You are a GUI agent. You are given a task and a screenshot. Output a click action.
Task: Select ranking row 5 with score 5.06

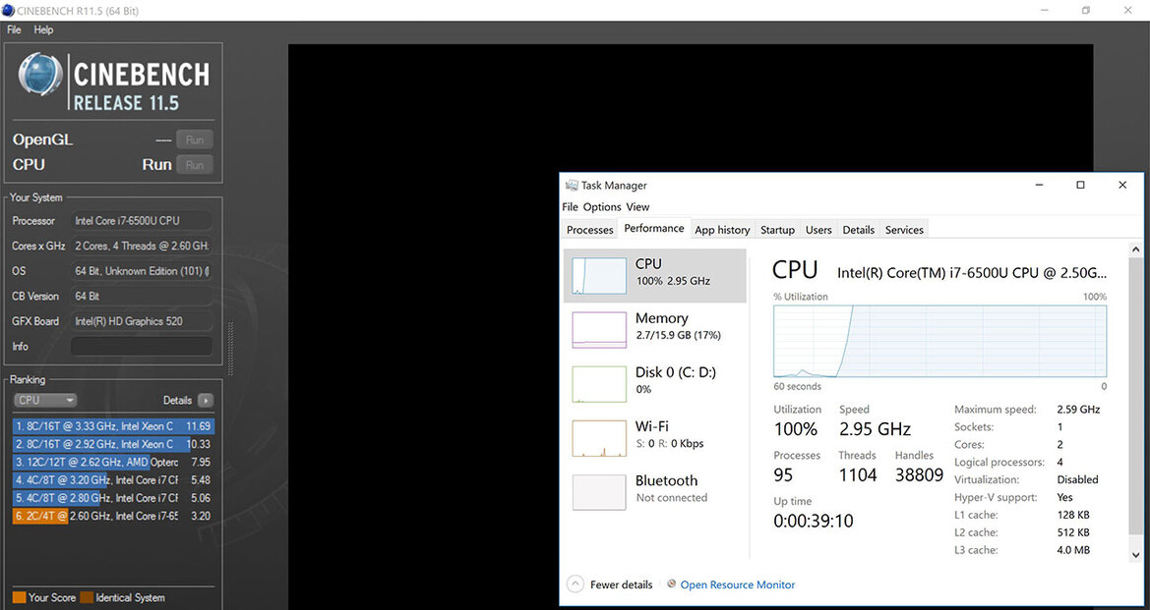point(113,498)
